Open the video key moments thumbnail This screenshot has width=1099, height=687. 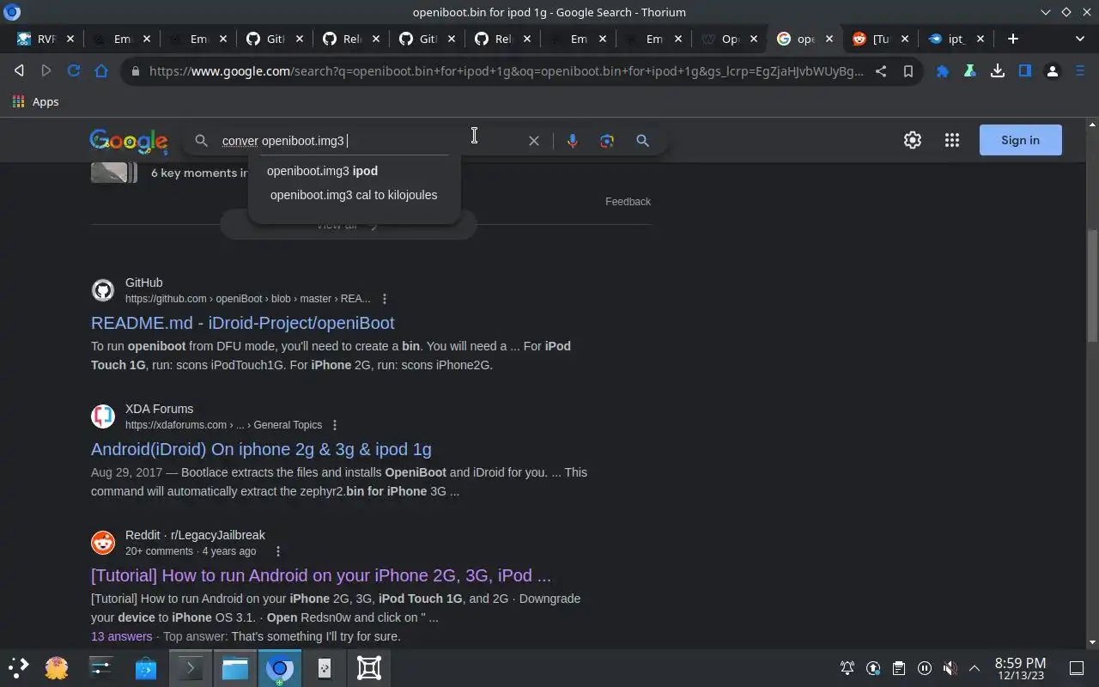pos(114,172)
